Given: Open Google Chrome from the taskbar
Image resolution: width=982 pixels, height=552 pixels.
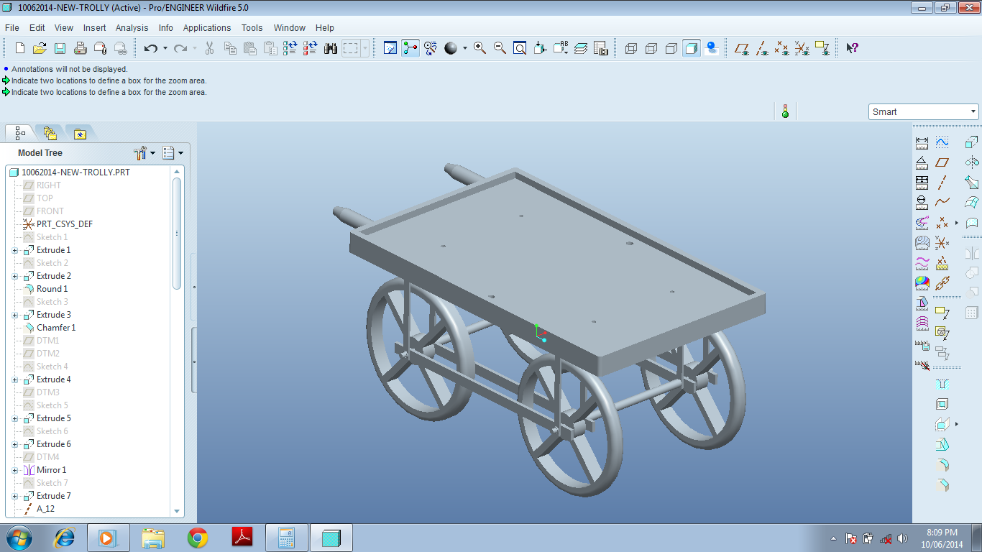Looking at the screenshot, I should coord(198,538).
